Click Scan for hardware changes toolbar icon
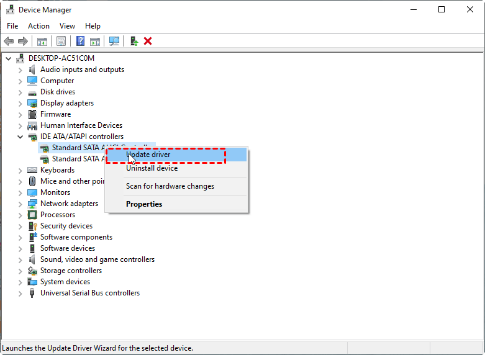 [x=114, y=41]
